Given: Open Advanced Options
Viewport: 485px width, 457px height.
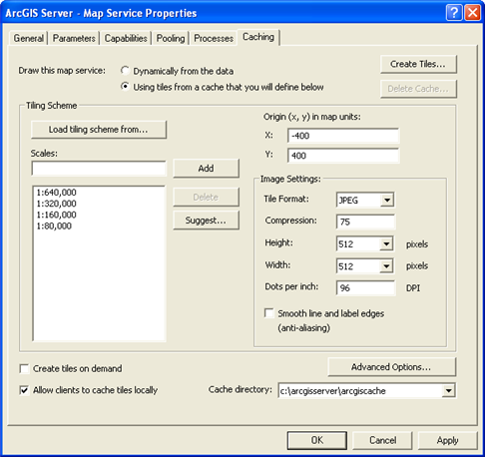Looking at the screenshot, I should (x=391, y=367).
